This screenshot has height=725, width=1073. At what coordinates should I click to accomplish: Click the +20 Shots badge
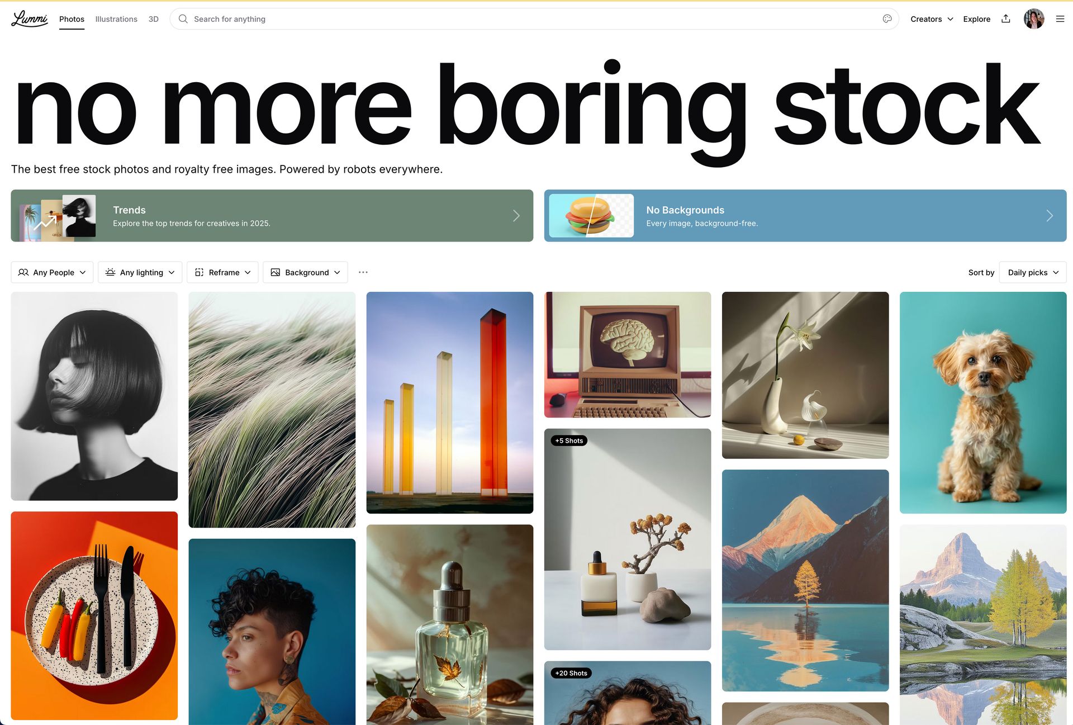(x=571, y=673)
